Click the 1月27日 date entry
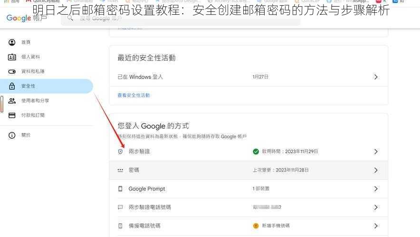 coord(260,77)
